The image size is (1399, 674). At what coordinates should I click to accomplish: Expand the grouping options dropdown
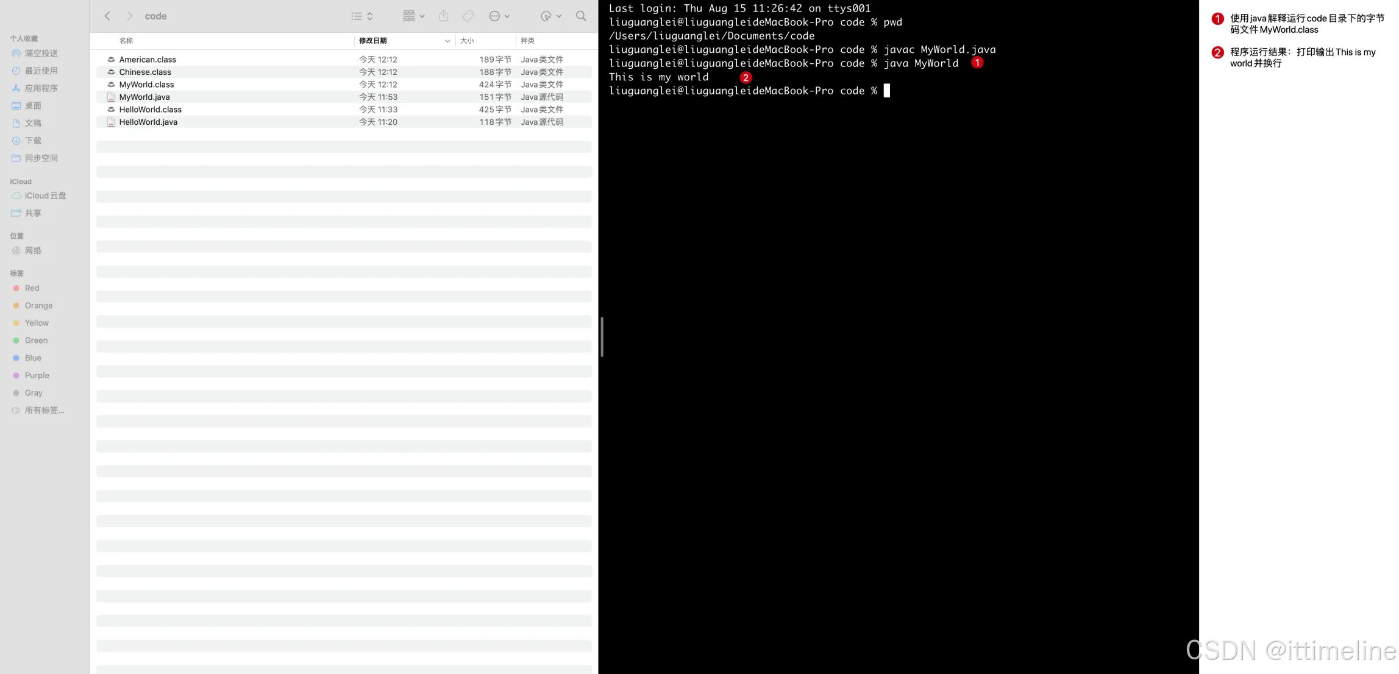click(413, 16)
